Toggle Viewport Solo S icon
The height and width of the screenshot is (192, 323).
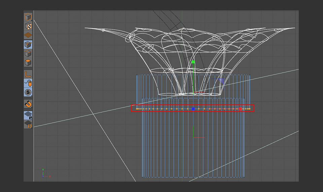coord(28,92)
